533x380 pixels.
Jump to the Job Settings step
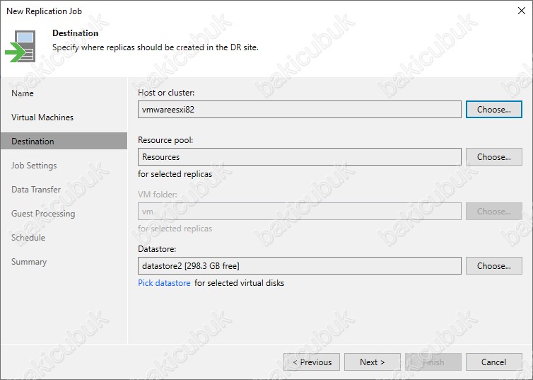coord(34,166)
